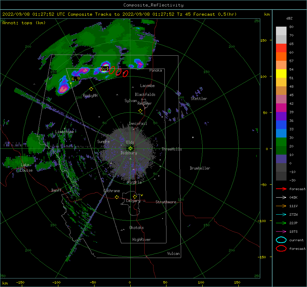This screenshot has width=307, height=287.
Task: Click the ThreeHills town label
Action: [x=172, y=149]
